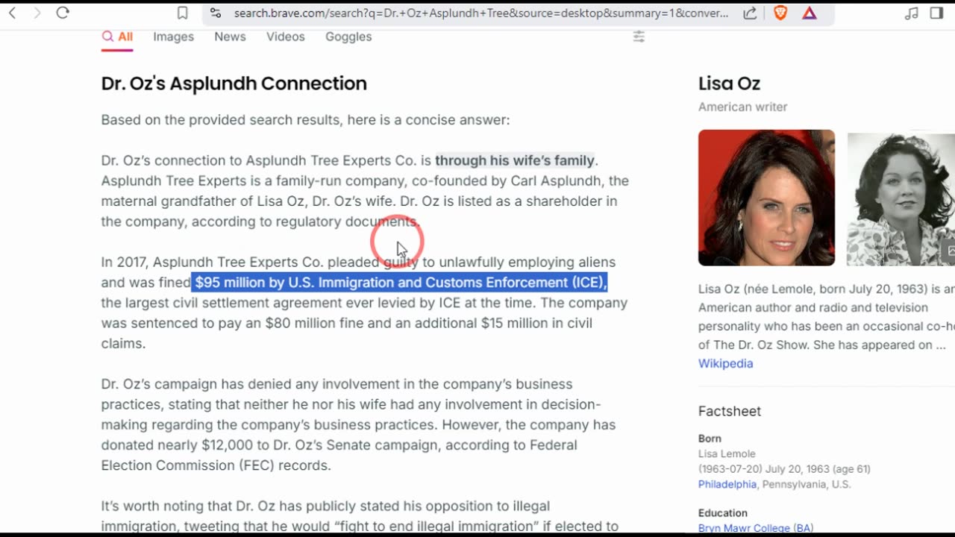This screenshot has height=537, width=955.
Task: Share this page via the share icon
Action: 750,13
